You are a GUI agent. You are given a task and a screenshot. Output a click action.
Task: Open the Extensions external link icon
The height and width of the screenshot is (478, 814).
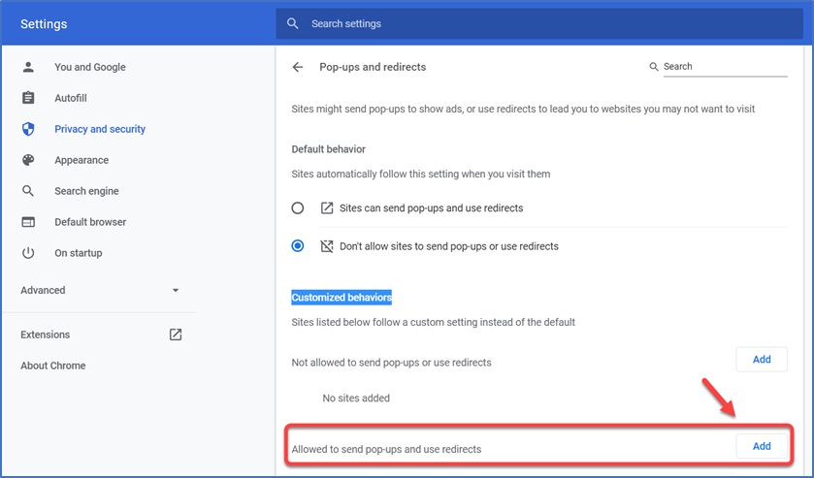coord(176,335)
